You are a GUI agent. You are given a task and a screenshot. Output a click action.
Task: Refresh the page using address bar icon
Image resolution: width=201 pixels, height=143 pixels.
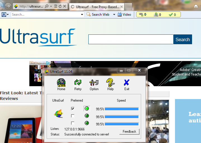coord(60,6)
